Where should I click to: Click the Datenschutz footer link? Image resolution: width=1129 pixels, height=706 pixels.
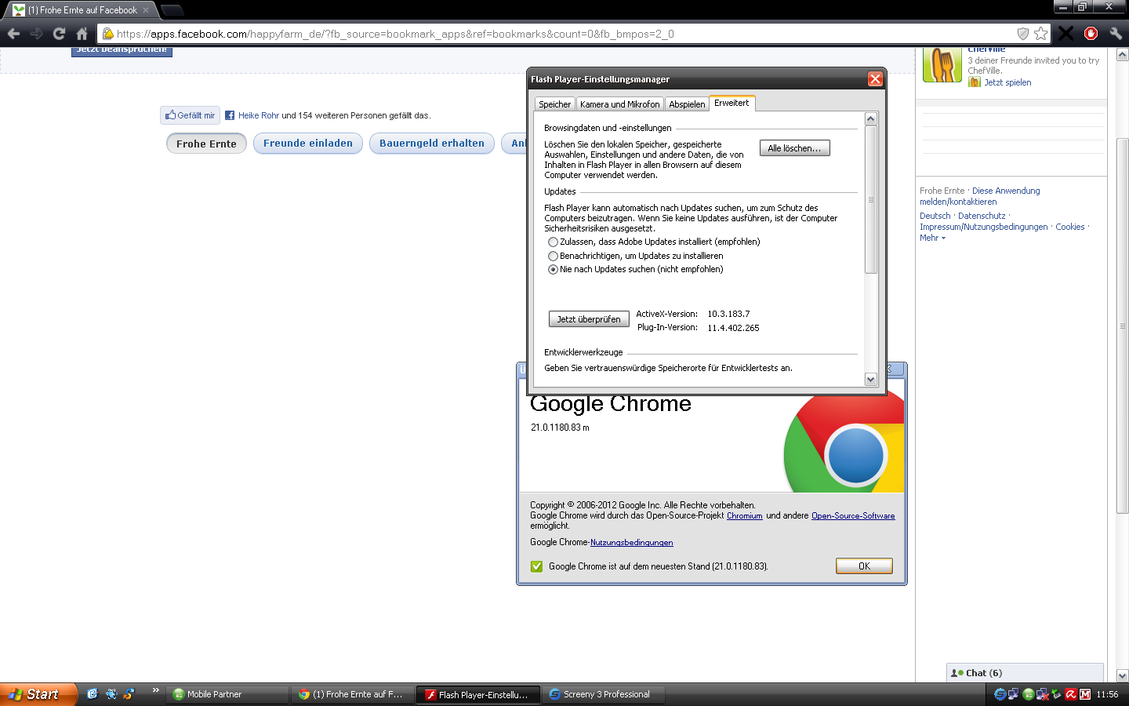tap(982, 216)
